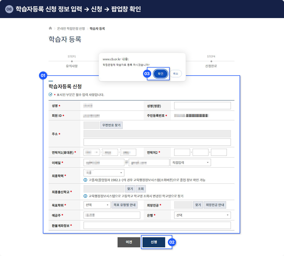
Task: Go back with the 이전 button
Action: click(x=129, y=242)
